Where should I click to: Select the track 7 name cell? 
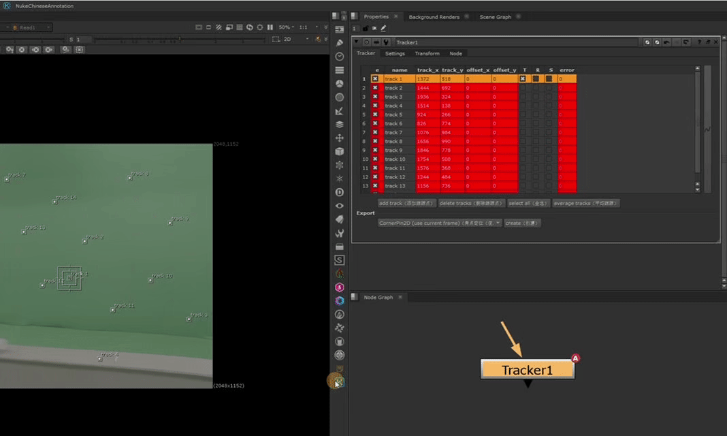pyautogui.click(x=399, y=133)
